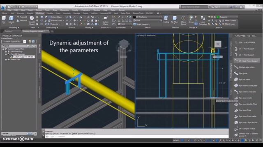The height and width of the screenshot is (147, 263).
Task: Select Pipe roller w. base plate tool
Action: click(x=246, y=86)
